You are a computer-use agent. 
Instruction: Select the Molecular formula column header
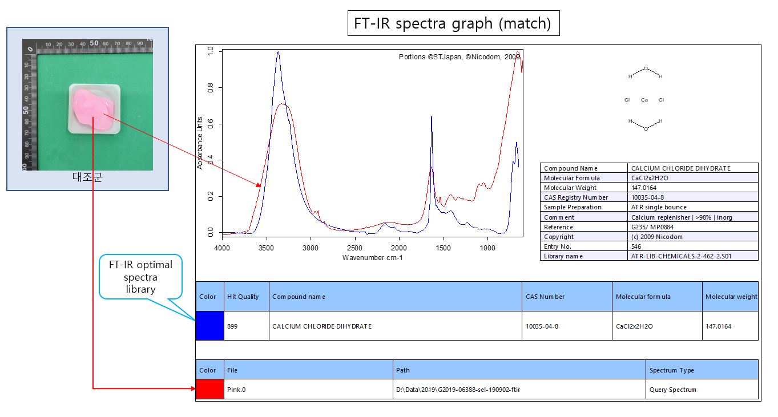642,297
